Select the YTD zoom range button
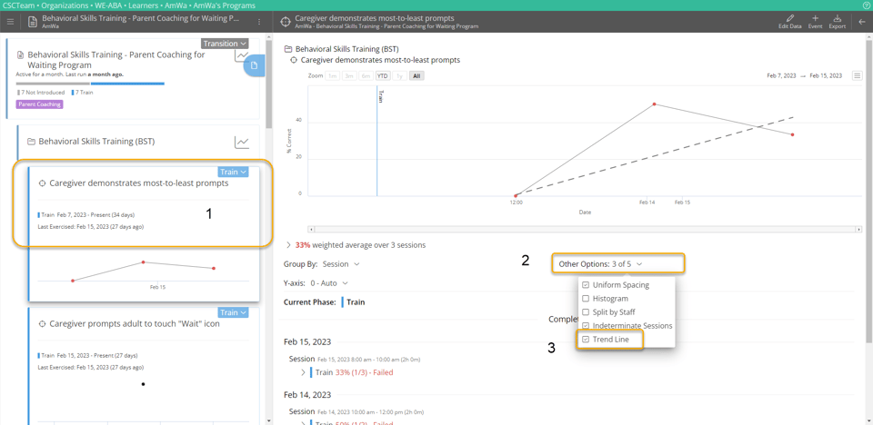Screen dimensions: 873x425 coord(383,76)
